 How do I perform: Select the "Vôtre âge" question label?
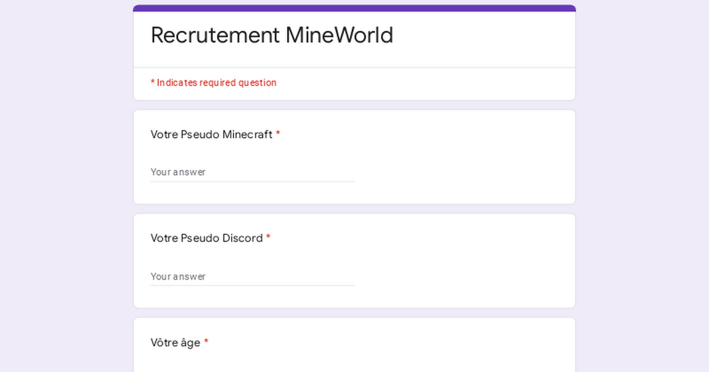pyautogui.click(x=175, y=342)
